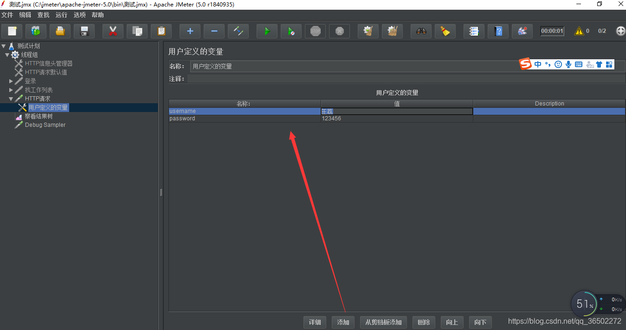Collapse all nodes with minus icon
The width and height of the screenshot is (626, 330).
[214, 31]
